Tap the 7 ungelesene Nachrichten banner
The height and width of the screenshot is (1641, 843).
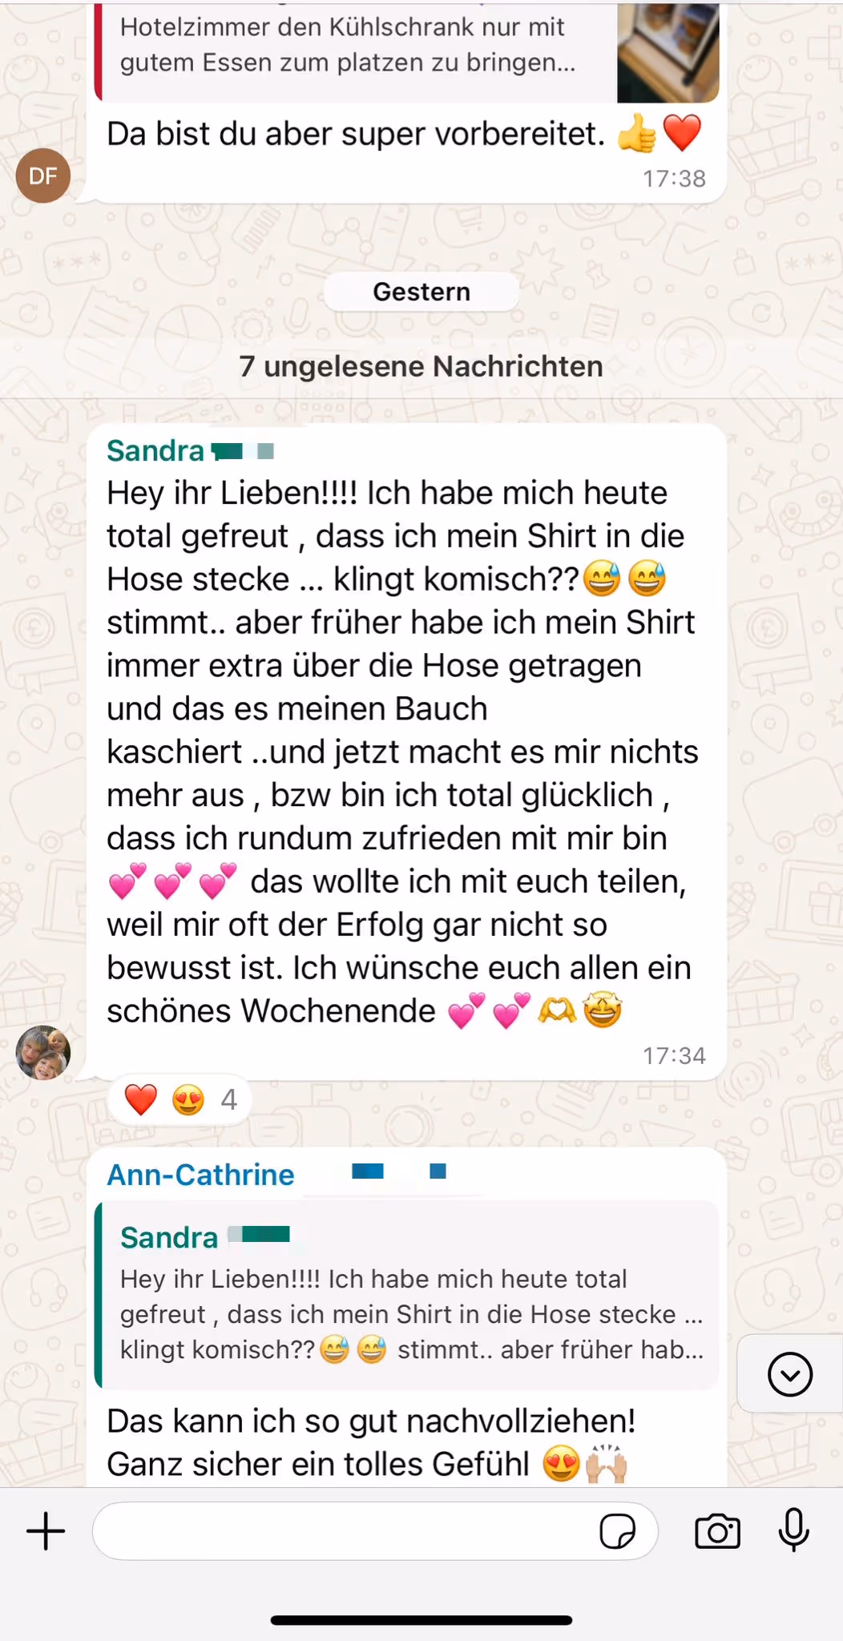coord(421,367)
